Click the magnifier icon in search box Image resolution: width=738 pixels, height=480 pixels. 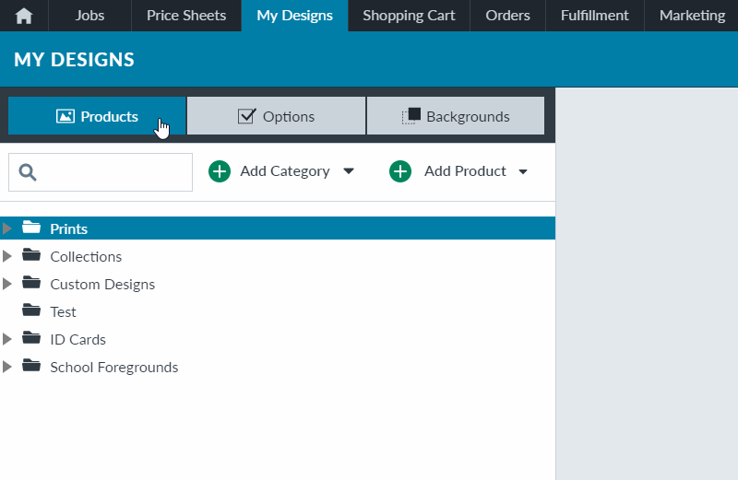click(28, 172)
